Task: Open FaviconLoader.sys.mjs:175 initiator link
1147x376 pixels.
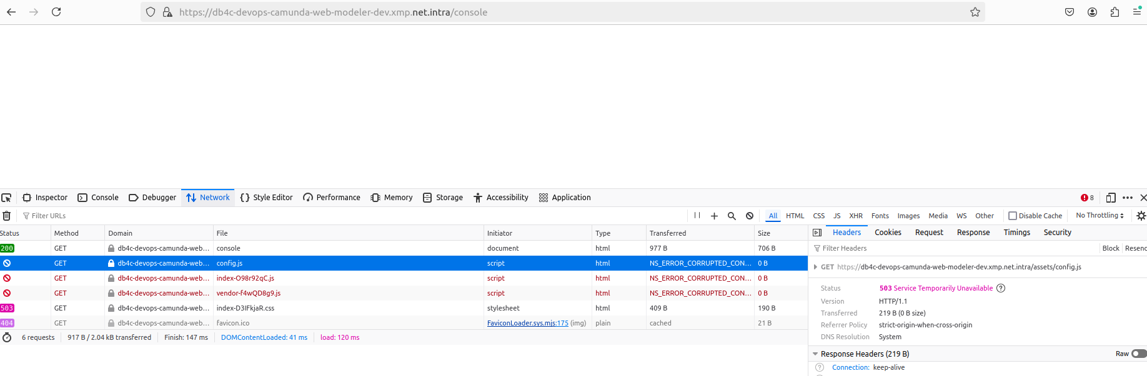Action: point(528,323)
